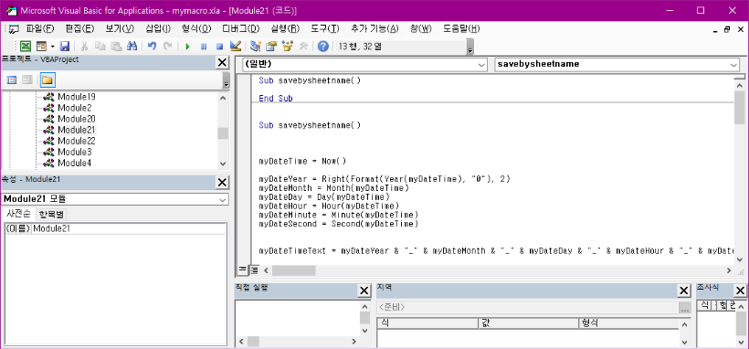Open the Object Browser icon
749x349 pixels.
coord(287,47)
